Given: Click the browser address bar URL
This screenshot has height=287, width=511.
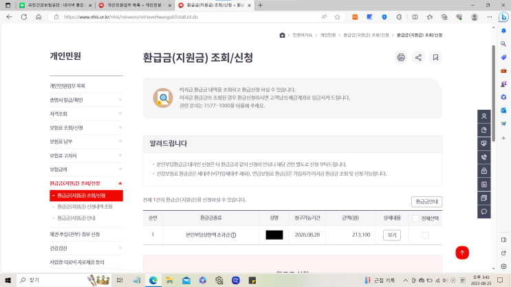Looking at the screenshot, I should click(x=131, y=17).
